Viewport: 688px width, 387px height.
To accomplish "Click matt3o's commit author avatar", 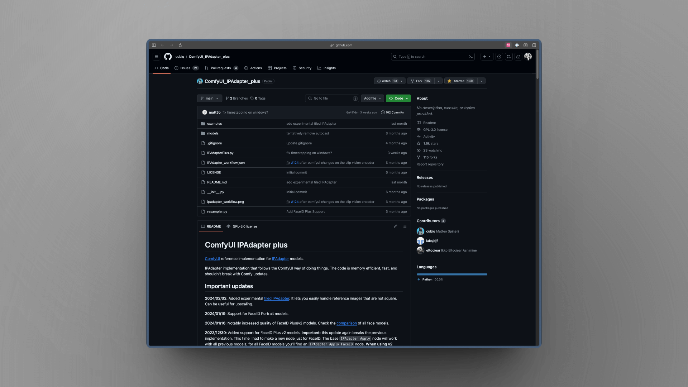I will coord(205,113).
